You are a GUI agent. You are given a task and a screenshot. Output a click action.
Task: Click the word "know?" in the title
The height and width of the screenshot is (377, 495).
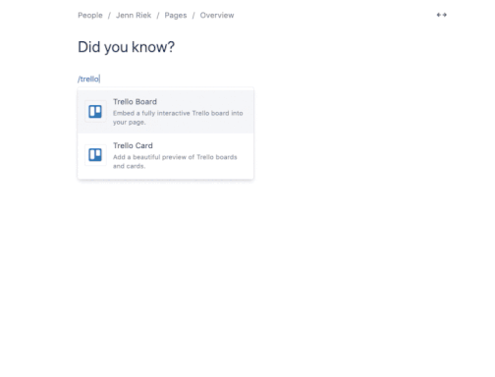tap(153, 47)
